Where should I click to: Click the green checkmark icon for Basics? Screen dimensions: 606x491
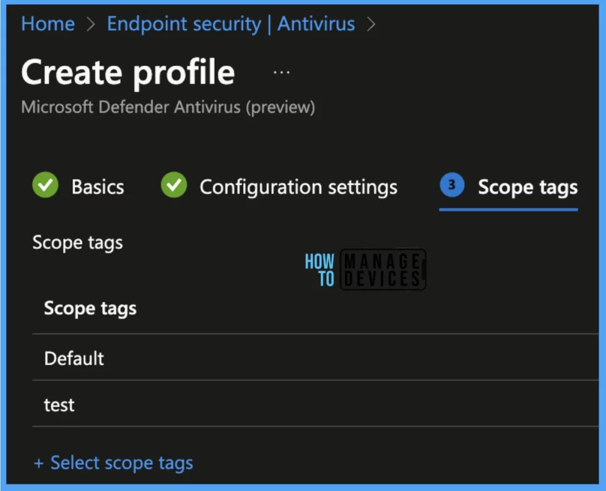pos(45,185)
